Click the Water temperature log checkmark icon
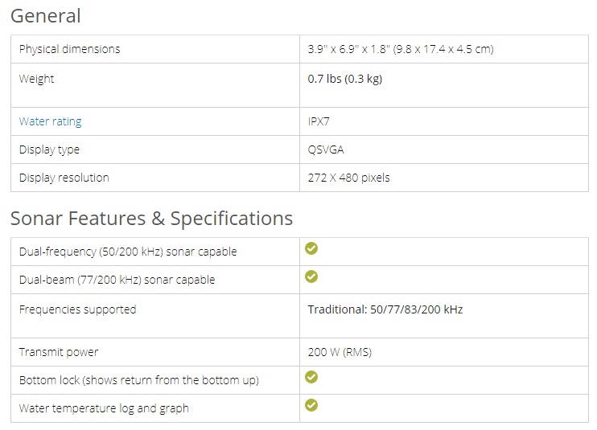The image size is (597, 430). pyautogui.click(x=311, y=405)
